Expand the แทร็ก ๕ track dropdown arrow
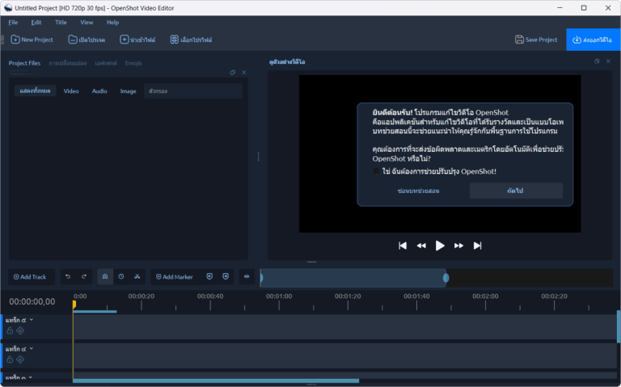The image size is (621, 387). pos(32,320)
